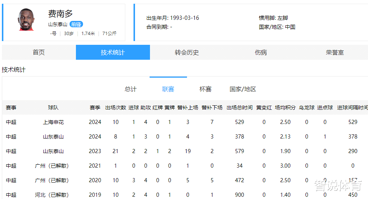Click the 529 total minutes value
This screenshot has height=199, width=368.
click(239, 122)
